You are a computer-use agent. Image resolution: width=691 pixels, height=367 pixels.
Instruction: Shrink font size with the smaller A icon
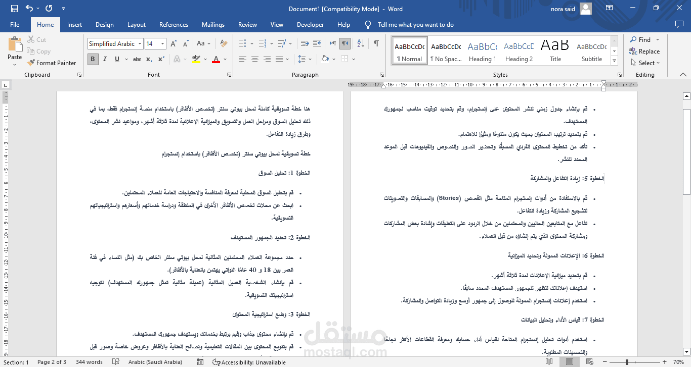(x=185, y=44)
